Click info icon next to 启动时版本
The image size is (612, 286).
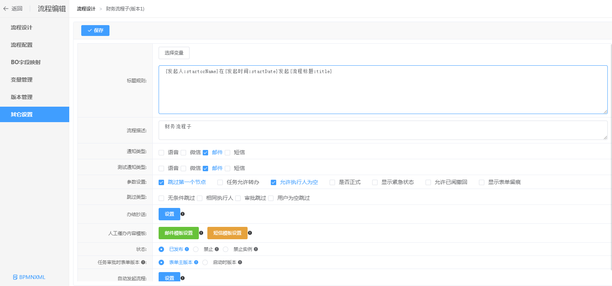(240, 262)
